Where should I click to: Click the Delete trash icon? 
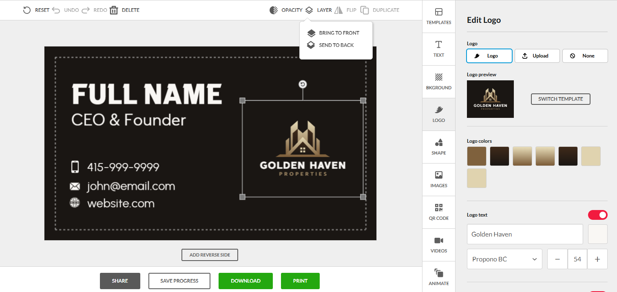click(x=114, y=10)
